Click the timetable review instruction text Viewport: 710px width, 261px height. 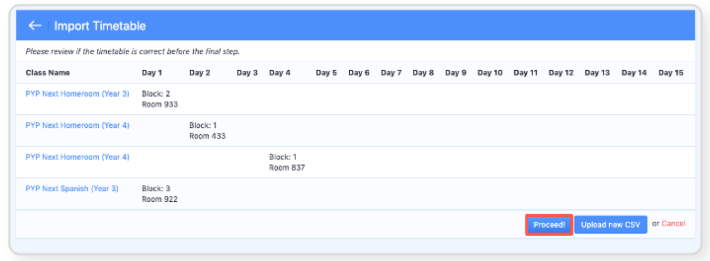132,52
